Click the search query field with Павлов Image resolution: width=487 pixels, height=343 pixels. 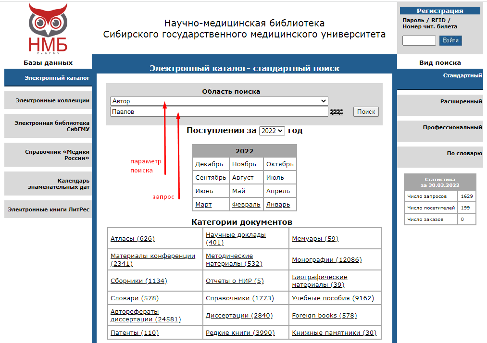(x=219, y=112)
